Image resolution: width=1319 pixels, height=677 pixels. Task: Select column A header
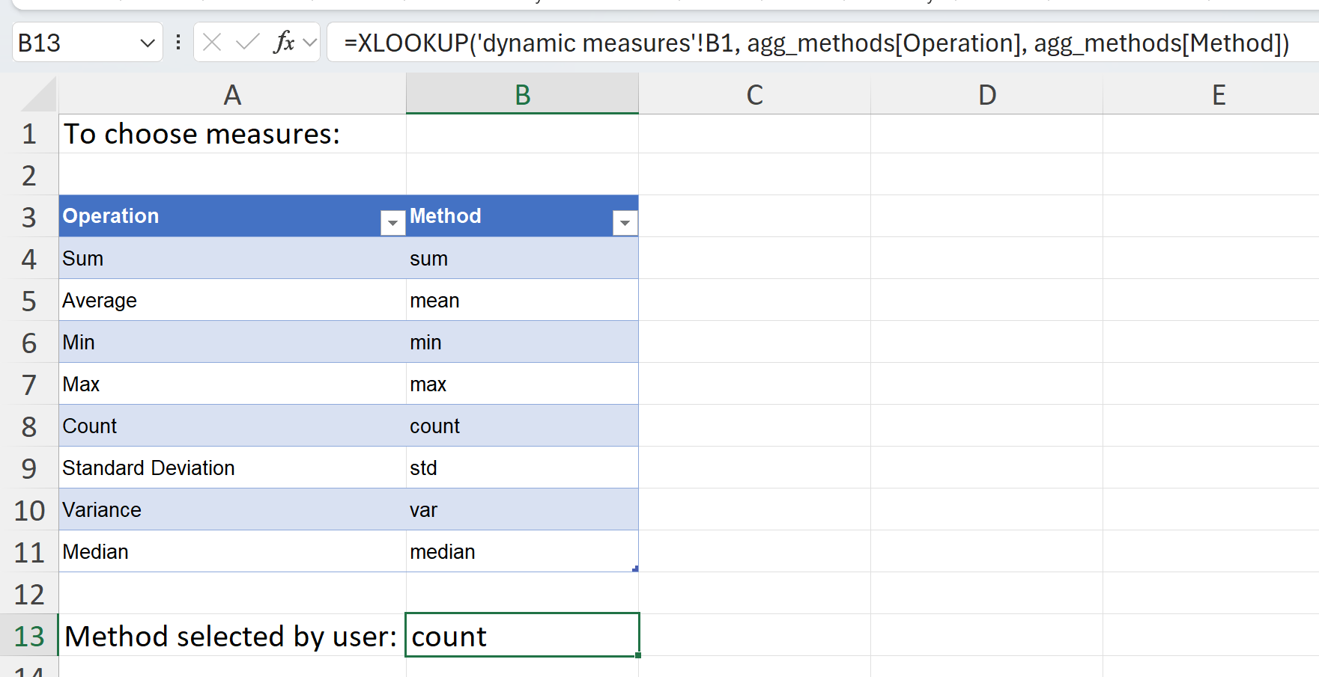[232, 95]
